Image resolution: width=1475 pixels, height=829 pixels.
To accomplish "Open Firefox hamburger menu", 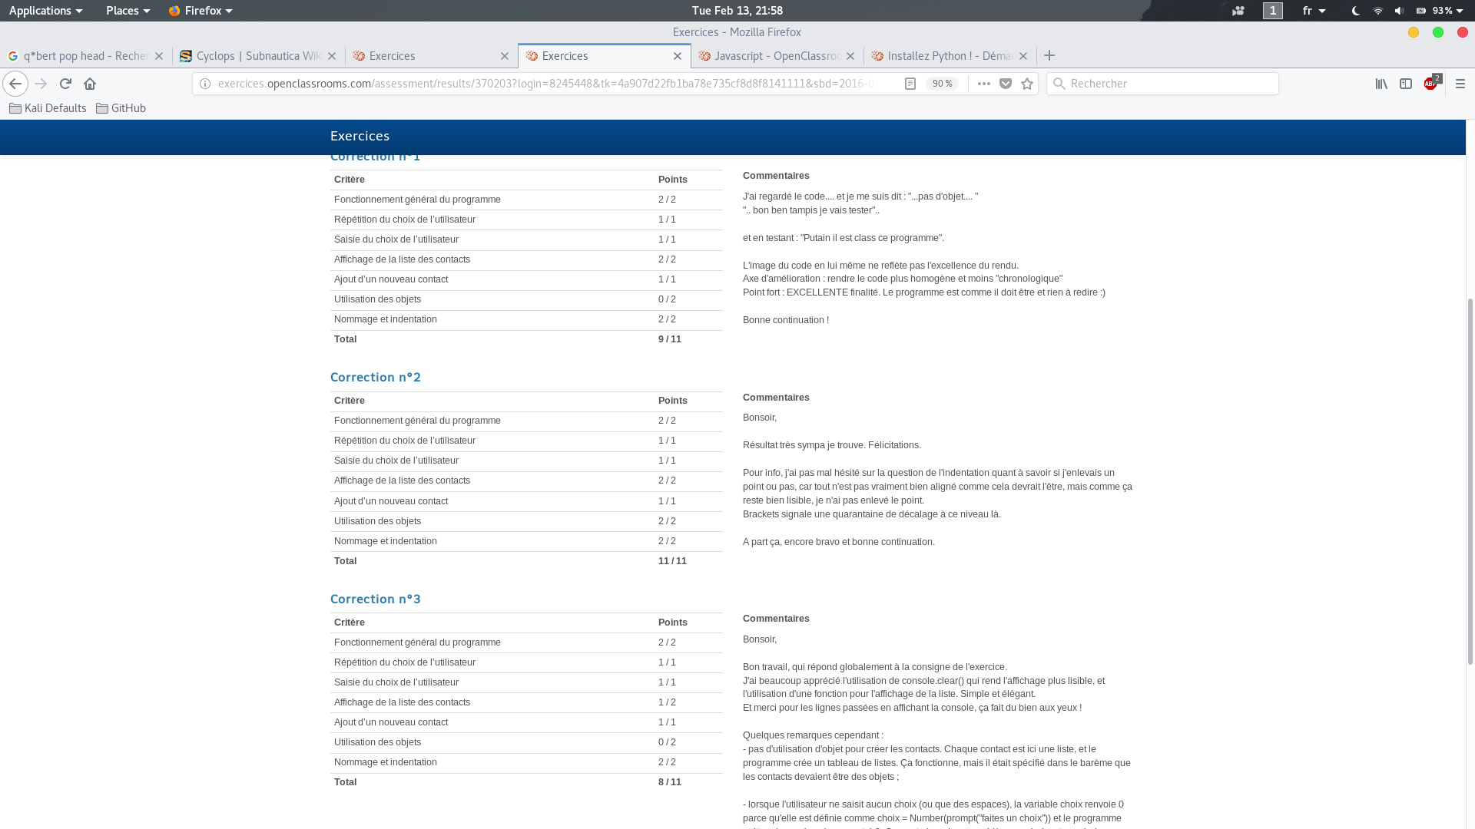I will [1460, 84].
